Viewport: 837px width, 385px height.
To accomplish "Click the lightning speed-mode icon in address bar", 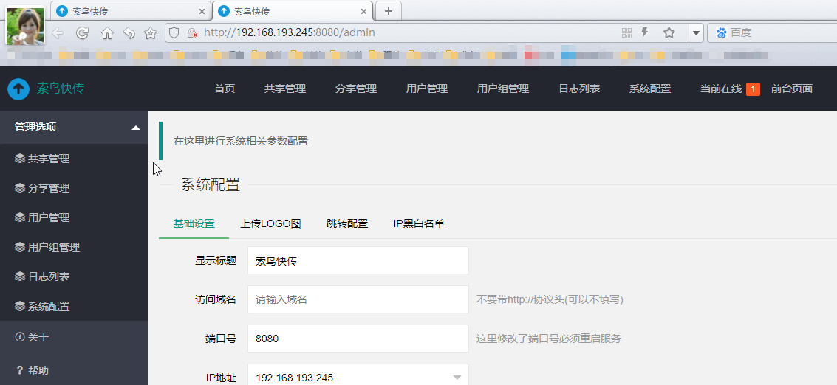I will tap(645, 32).
